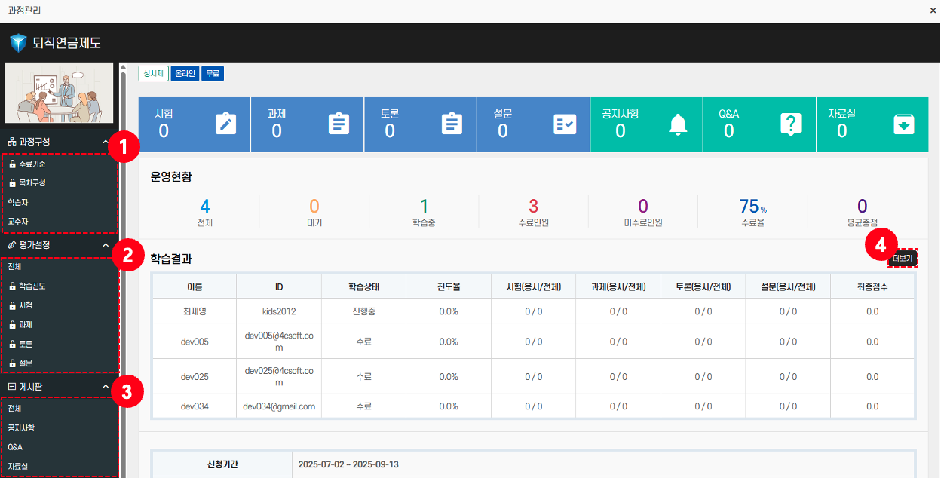
Task: Click the 온라인 tag badge
Action: (x=185, y=73)
